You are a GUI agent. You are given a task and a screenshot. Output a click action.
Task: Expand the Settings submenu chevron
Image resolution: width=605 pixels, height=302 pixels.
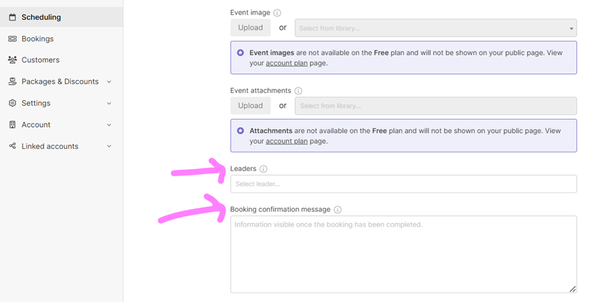[x=109, y=104]
